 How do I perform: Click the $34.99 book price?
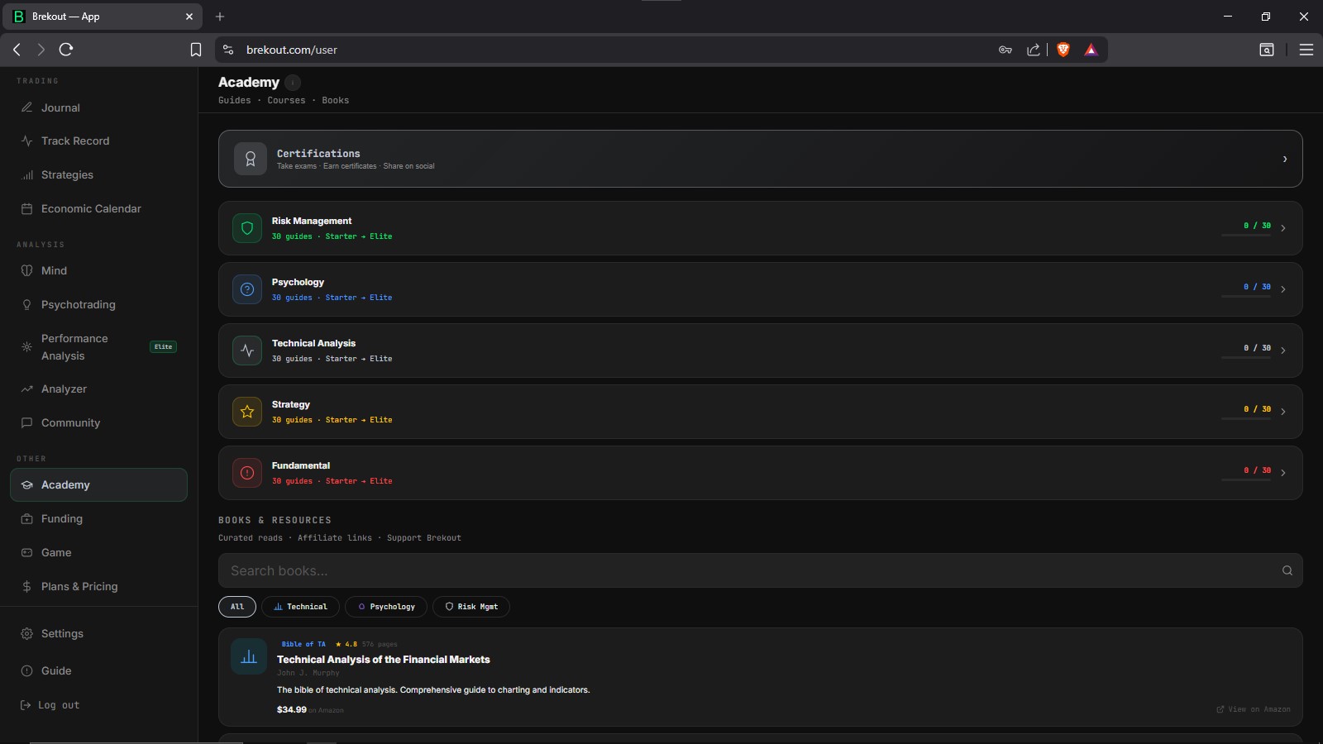[x=291, y=709]
